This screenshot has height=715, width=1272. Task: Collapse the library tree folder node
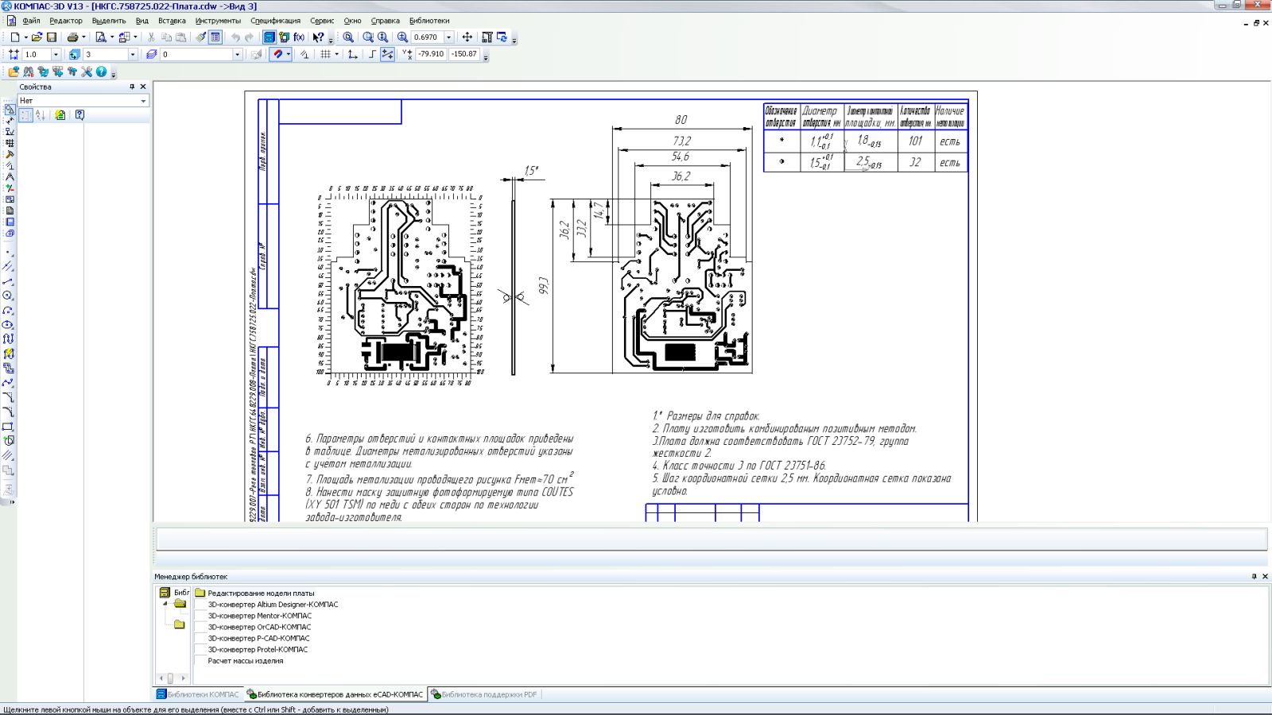[x=165, y=604]
